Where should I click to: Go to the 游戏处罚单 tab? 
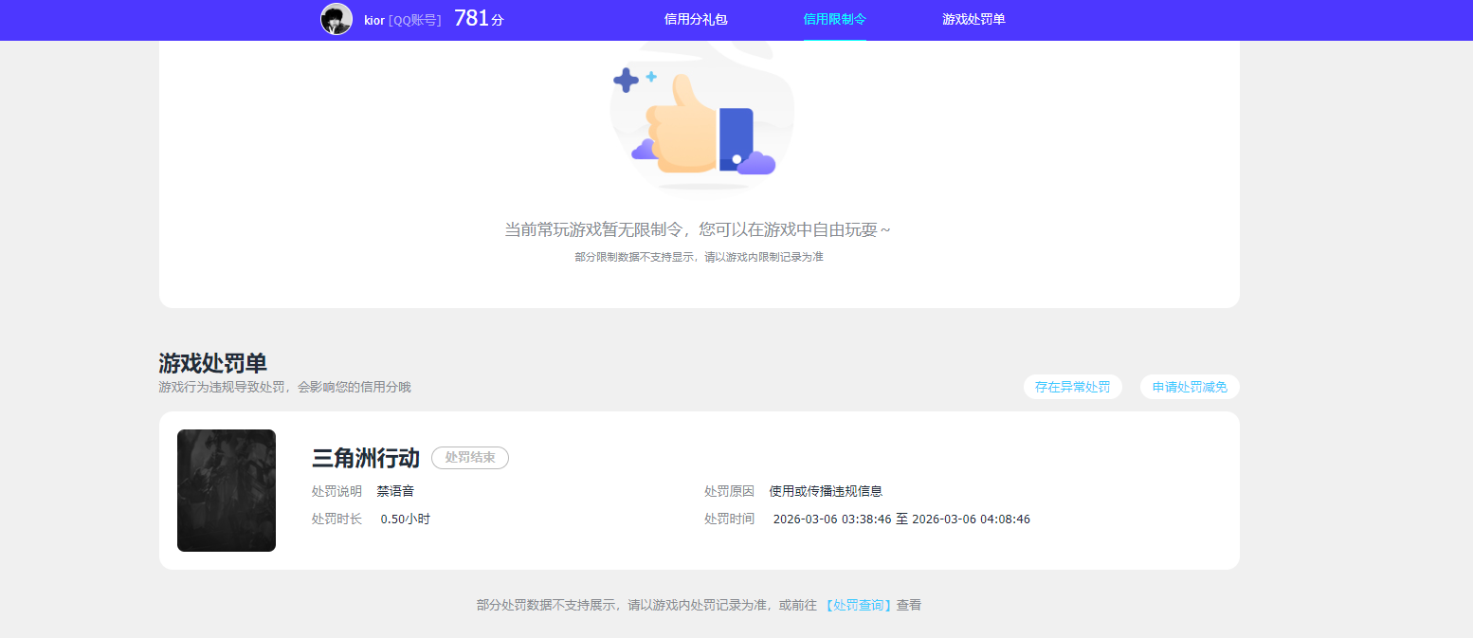pos(973,19)
